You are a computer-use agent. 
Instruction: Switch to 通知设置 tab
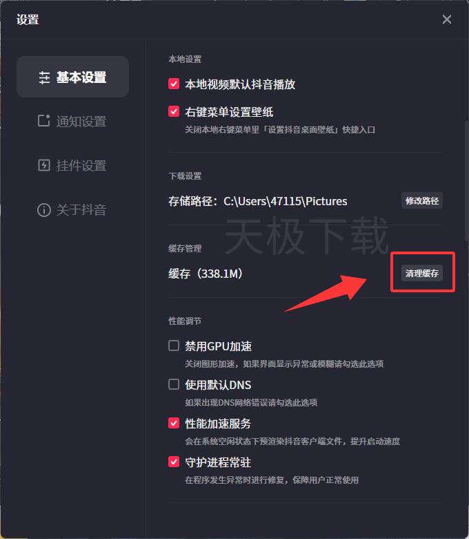tap(72, 121)
